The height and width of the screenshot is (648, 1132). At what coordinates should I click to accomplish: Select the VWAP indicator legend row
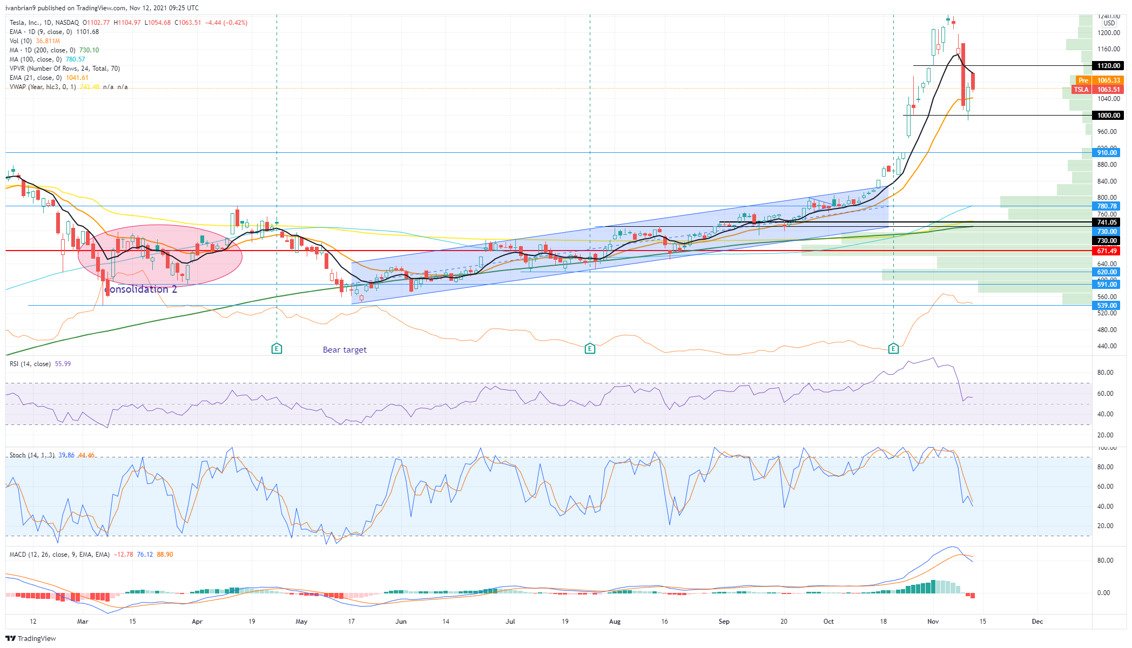[69, 87]
